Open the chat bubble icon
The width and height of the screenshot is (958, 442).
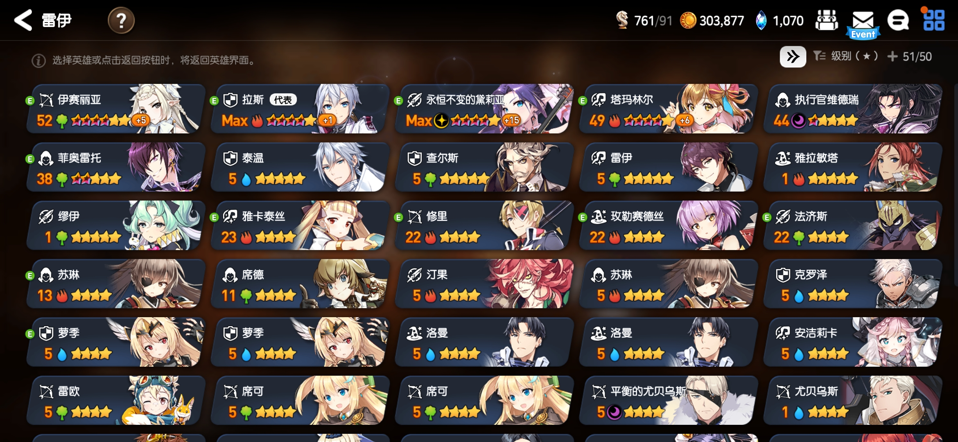click(898, 20)
